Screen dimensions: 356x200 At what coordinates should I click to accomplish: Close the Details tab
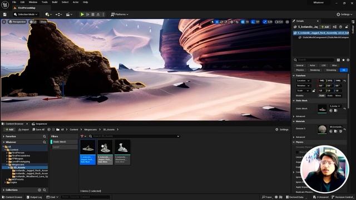click(x=318, y=21)
